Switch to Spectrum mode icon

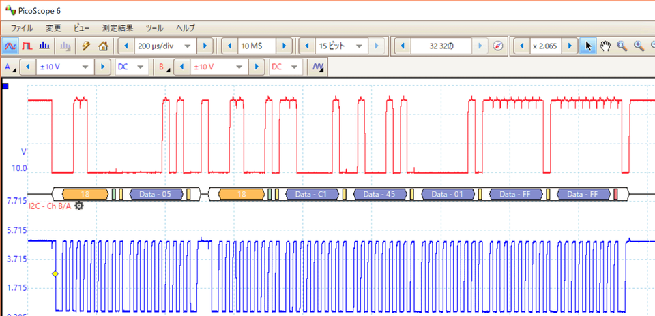[44, 46]
